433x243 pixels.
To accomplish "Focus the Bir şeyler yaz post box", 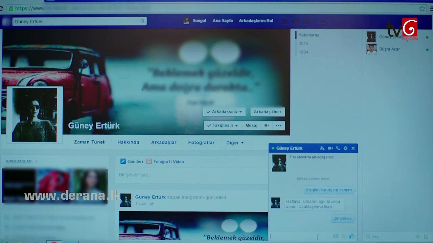I will click(x=192, y=175).
